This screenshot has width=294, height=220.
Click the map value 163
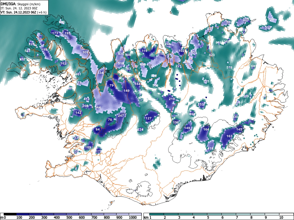230,136
